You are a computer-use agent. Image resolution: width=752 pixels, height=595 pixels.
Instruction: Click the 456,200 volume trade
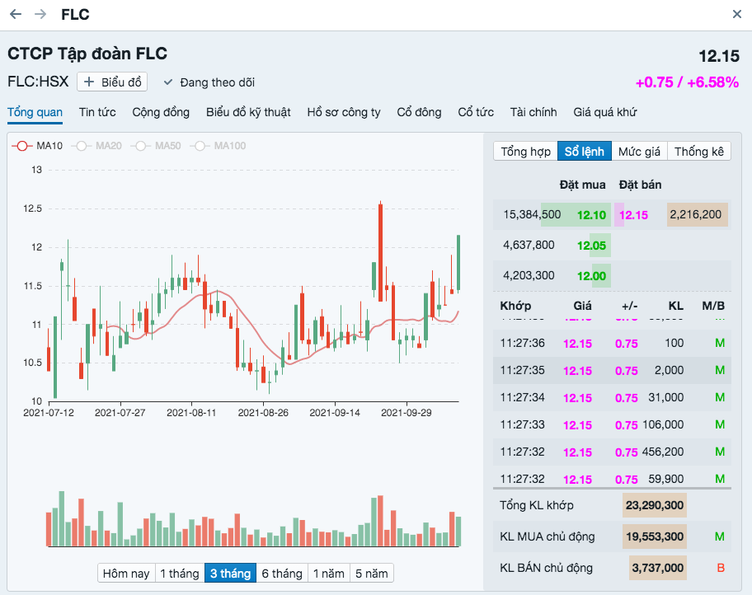(662, 452)
